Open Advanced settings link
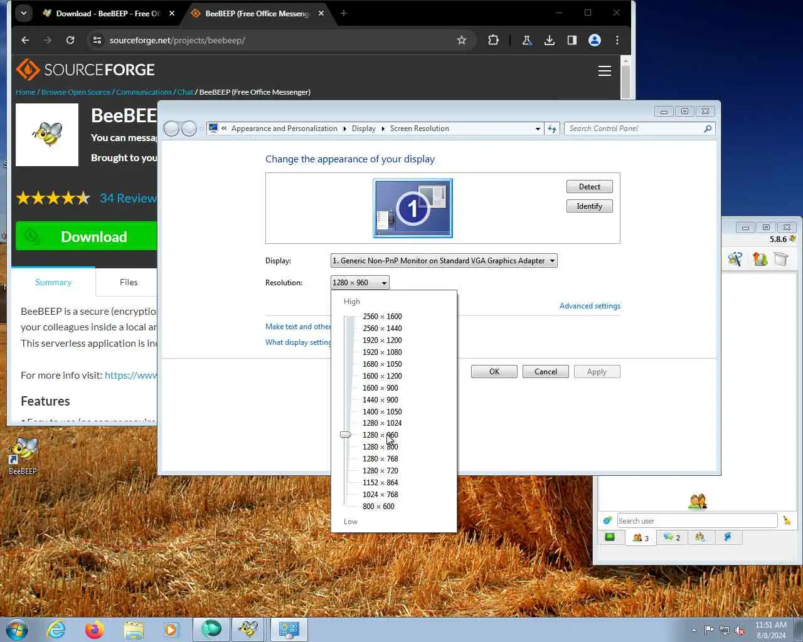Image resolution: width=803 pixels, height=642 pixels. (590, 306)
